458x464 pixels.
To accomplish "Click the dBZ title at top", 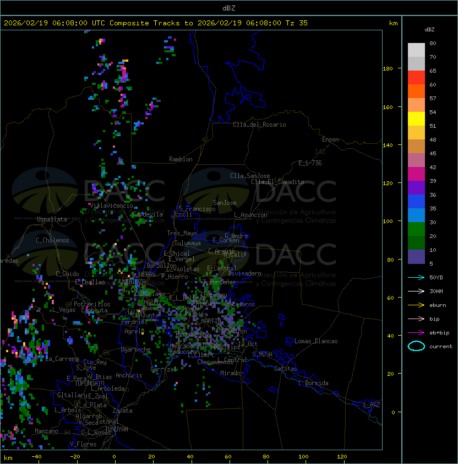I will pos(229,8).
